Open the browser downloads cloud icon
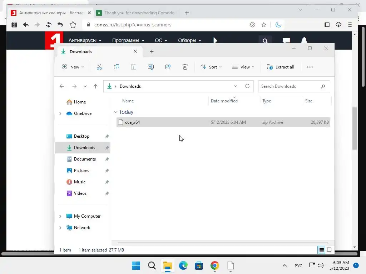 [x=338, y=25]
